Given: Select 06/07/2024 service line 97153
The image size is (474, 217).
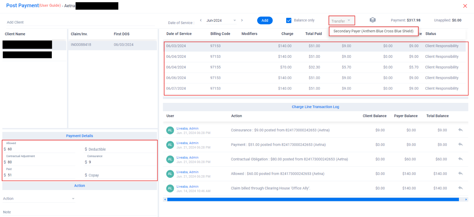Looking at the screenshot, I should [315, 89].
